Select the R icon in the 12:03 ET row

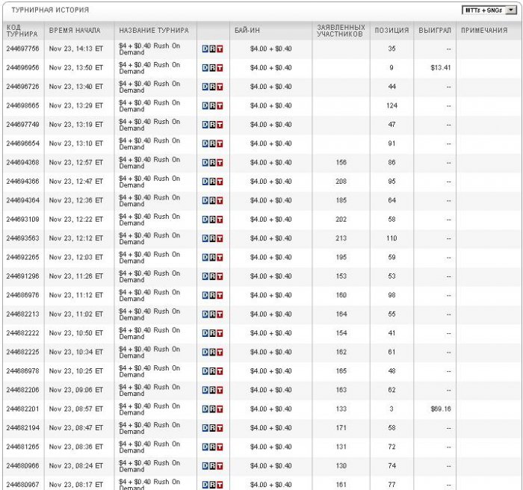pyautogui.click(x=212, y=258)
